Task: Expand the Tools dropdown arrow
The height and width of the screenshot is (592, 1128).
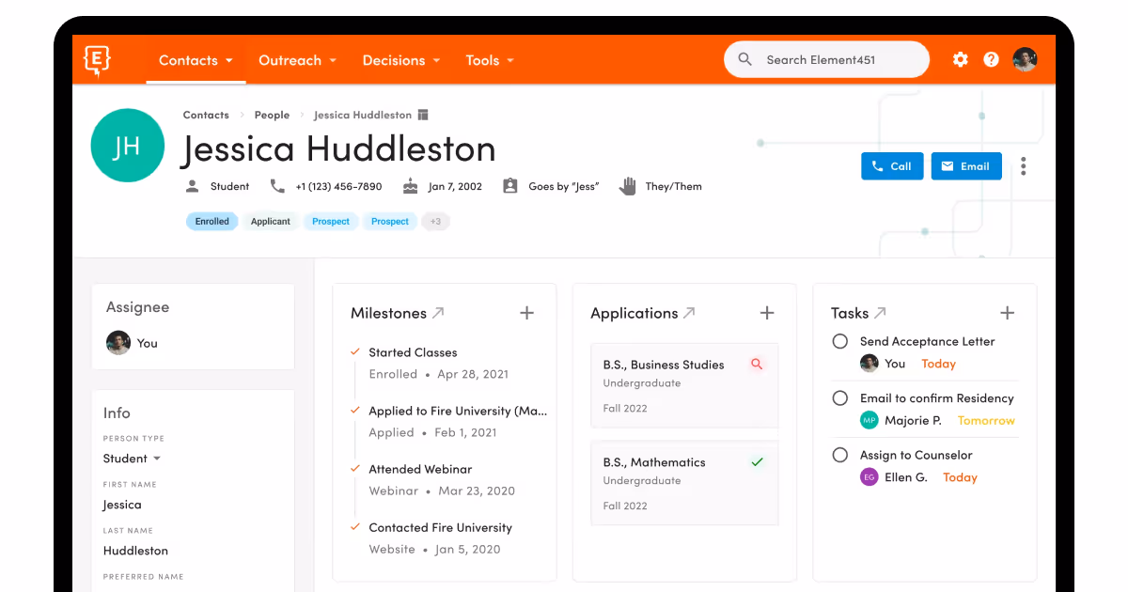Action: click(510, 61)
